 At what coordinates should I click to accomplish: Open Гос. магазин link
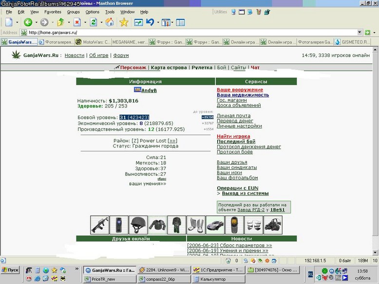[x=232, y=100]
